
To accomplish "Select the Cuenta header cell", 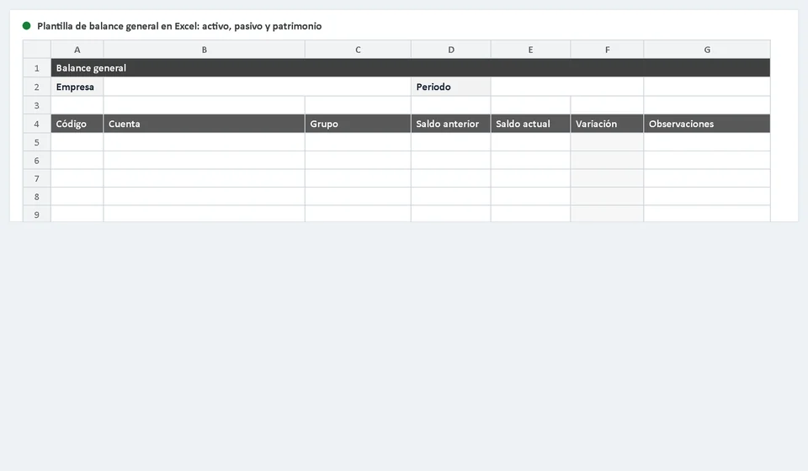I will point(204,124).
